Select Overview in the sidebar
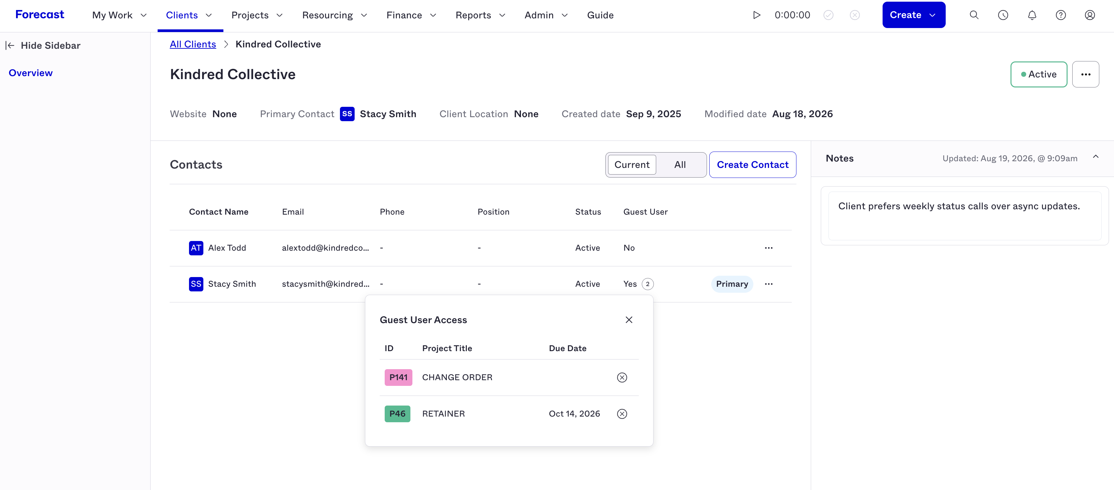This screenshot has height=490, width=1114. [x=31, y=73]
